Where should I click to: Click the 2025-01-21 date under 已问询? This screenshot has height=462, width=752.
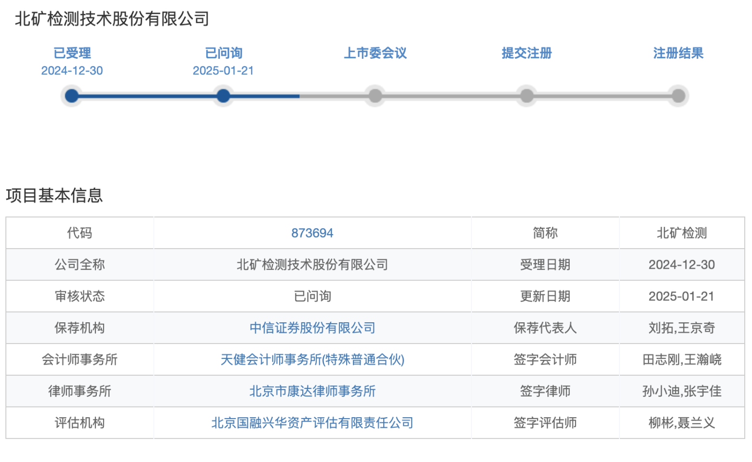point(223,71)
